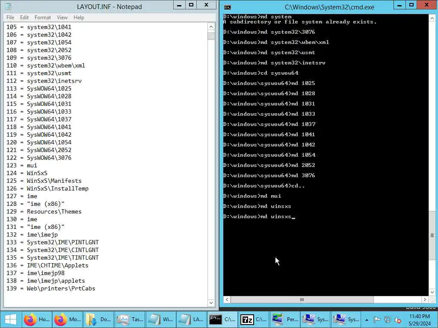Open the View menu in Notepad

pyautogui.click(x=62, y=17)
